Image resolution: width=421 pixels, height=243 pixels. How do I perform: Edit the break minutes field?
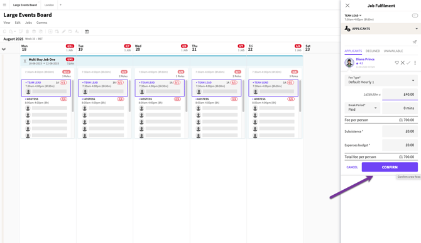pyautogui.click(x=400, y=108)
